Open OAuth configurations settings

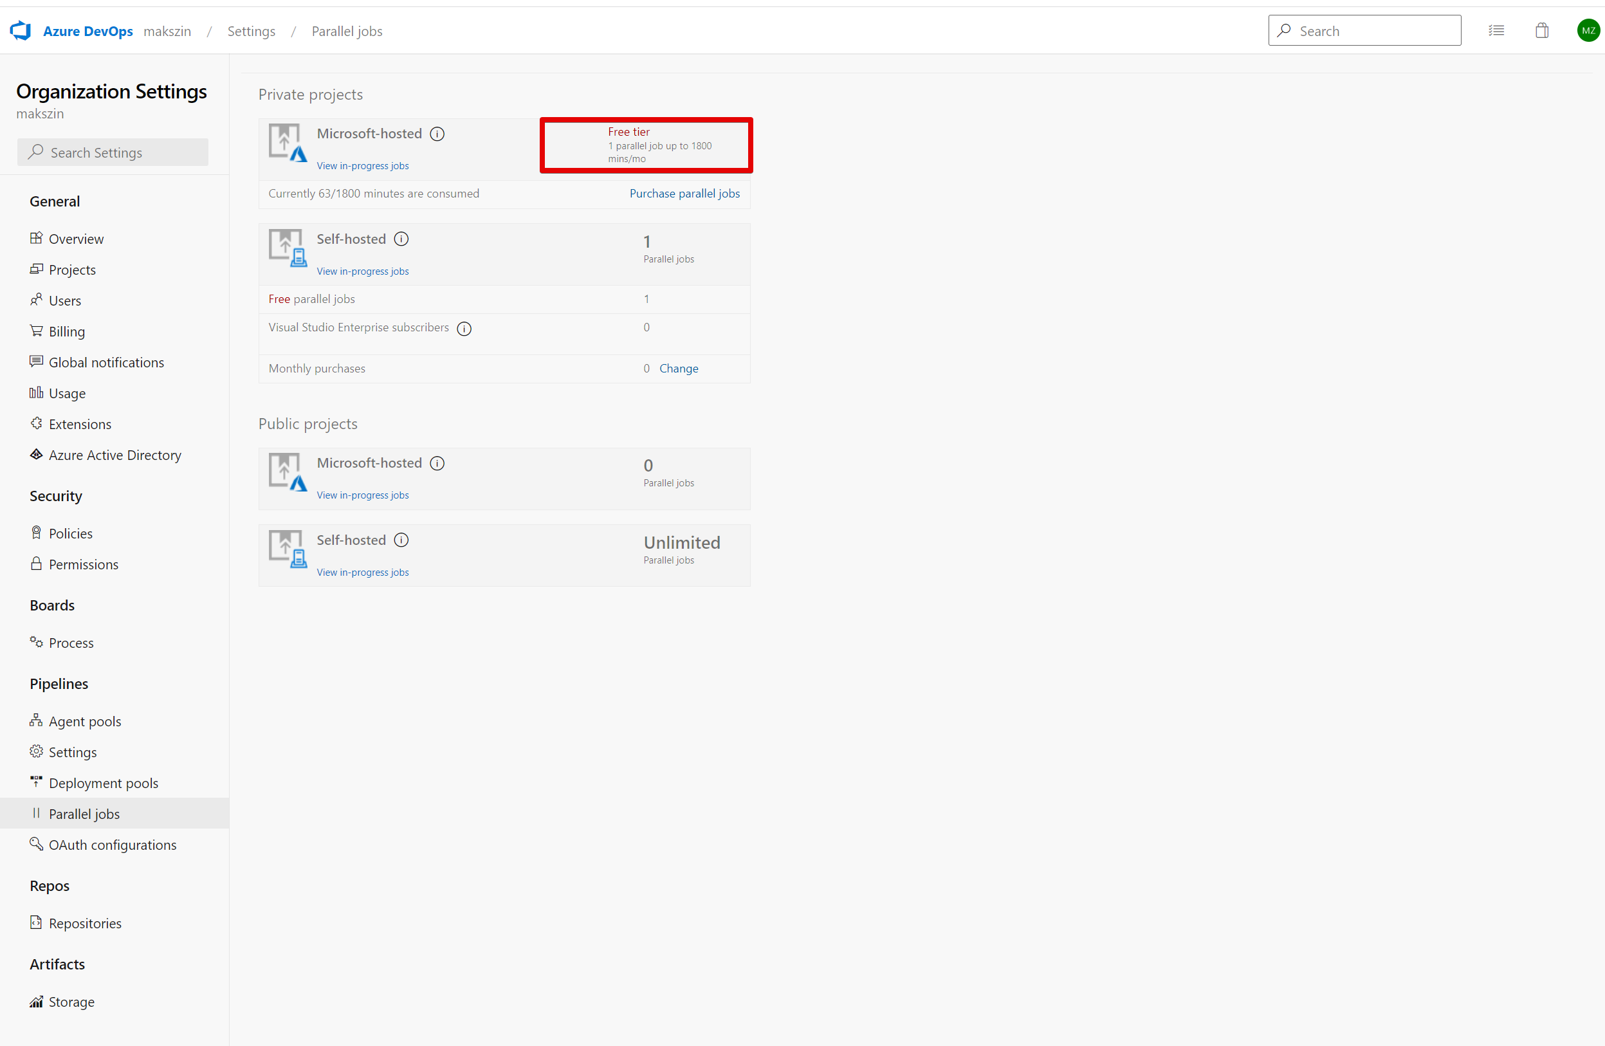point(113,845)
